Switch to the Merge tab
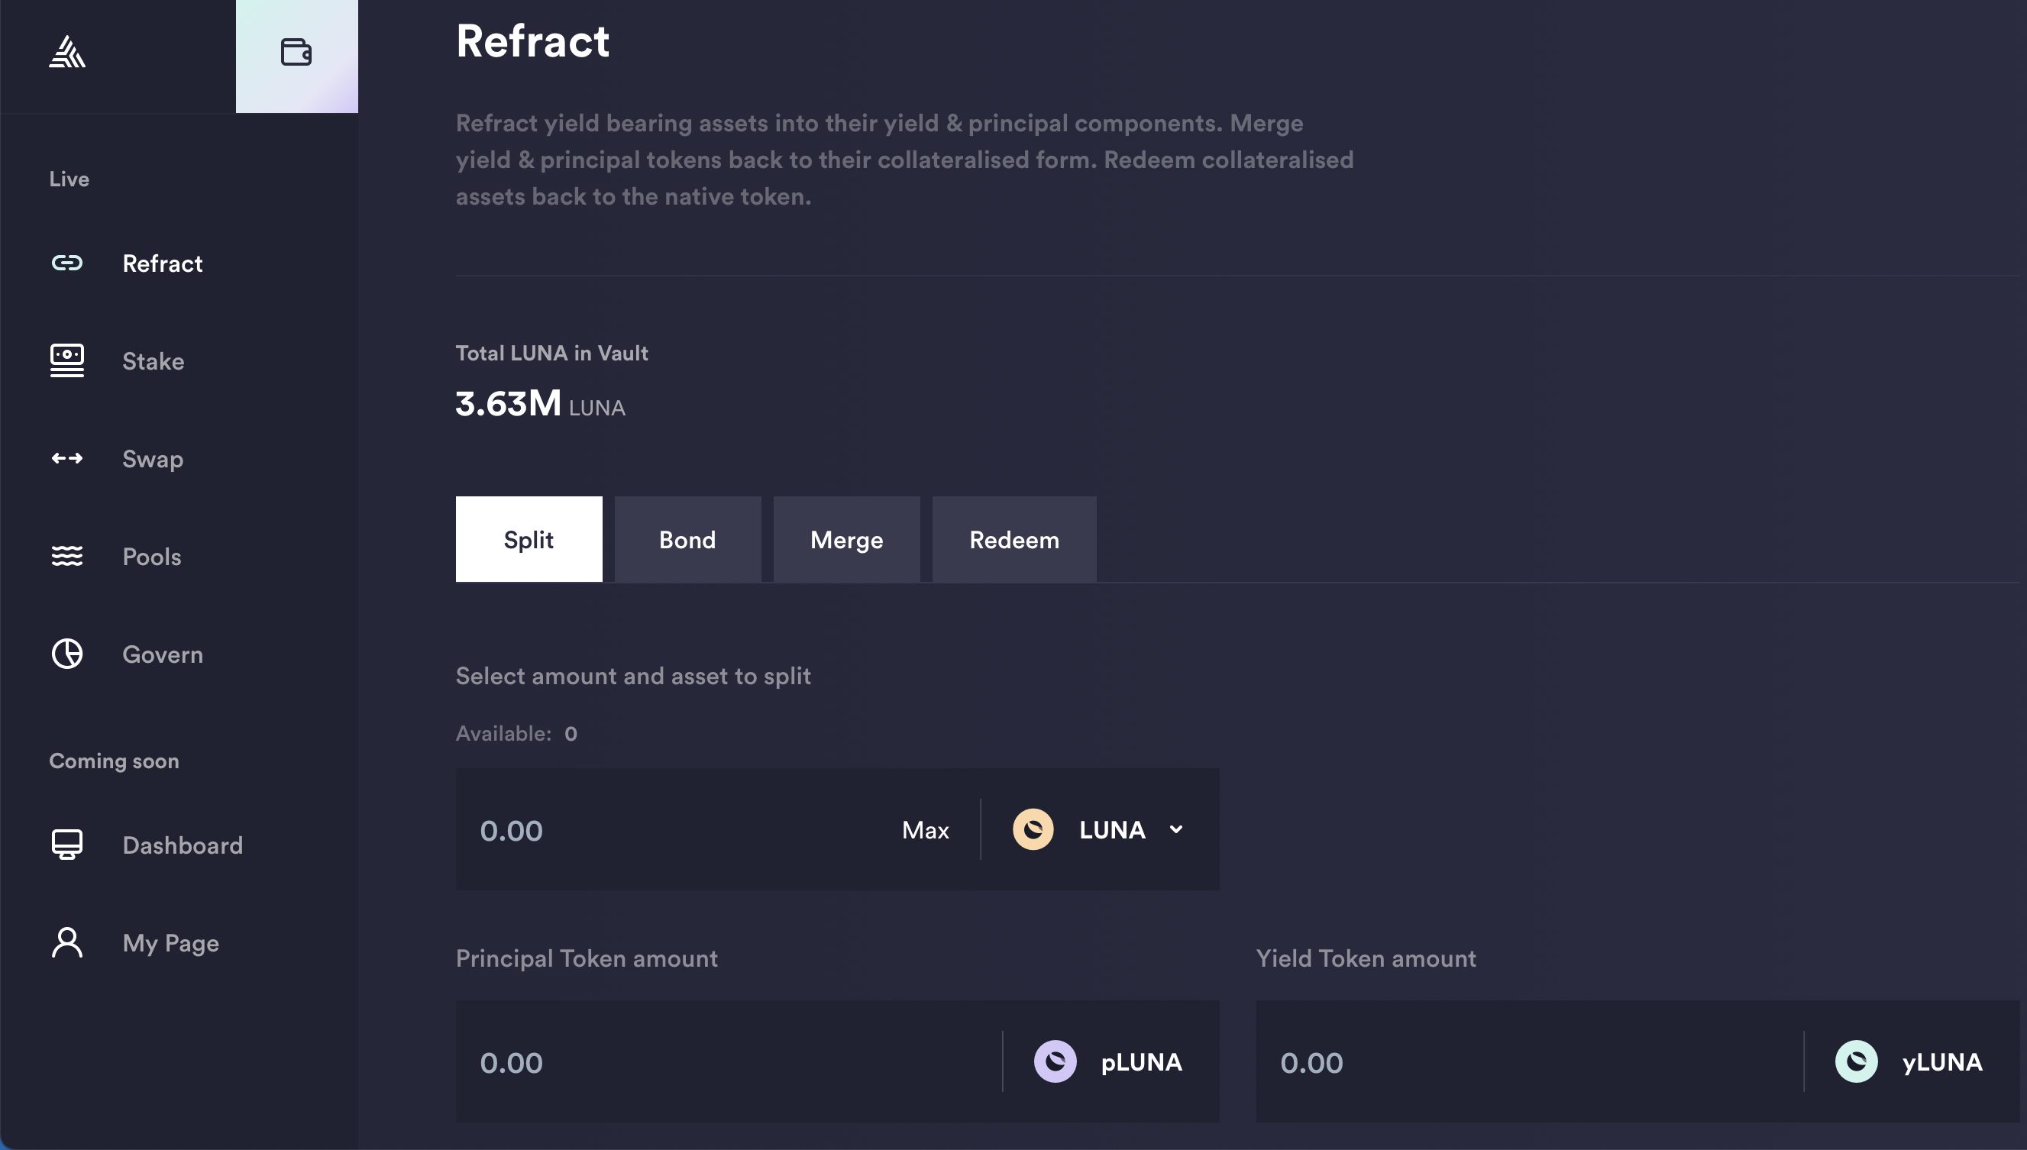 coord(846,539)
